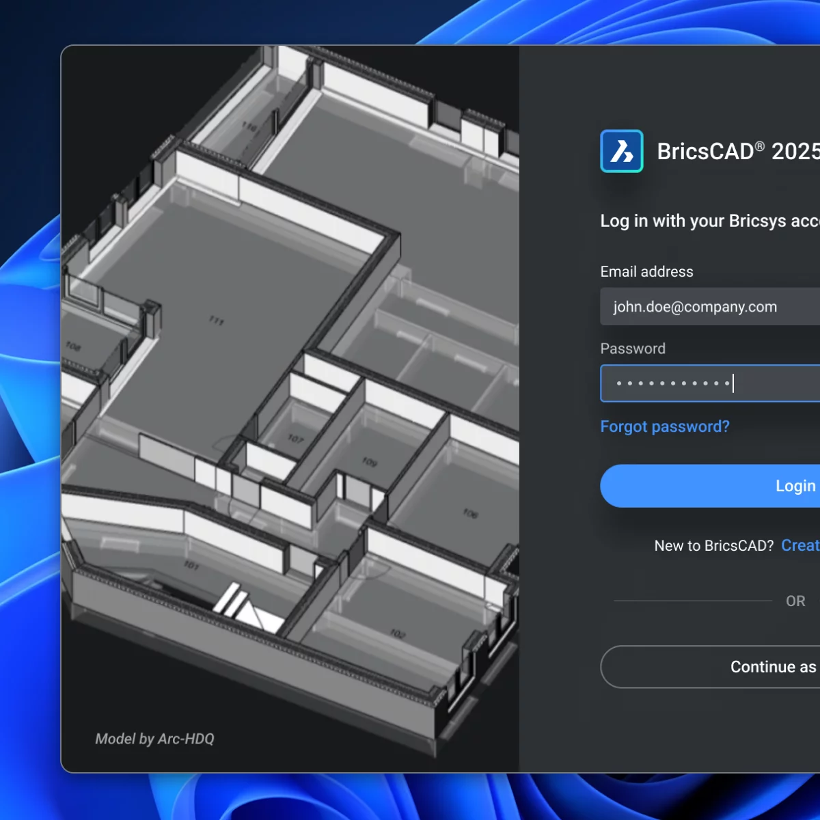Click the BricsCAD logo icon
The image size is (820, 820).
pos(621,151)
